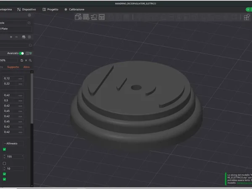Click compare presets icon next to Avanzato toggle
252x189 pixels.
point(27,53)
